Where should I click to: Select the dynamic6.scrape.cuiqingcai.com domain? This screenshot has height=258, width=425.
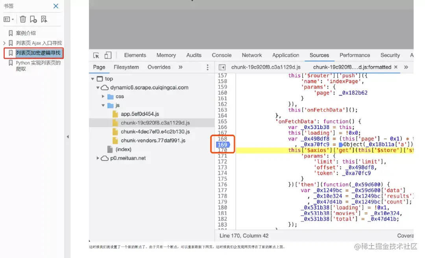point(149,87)
